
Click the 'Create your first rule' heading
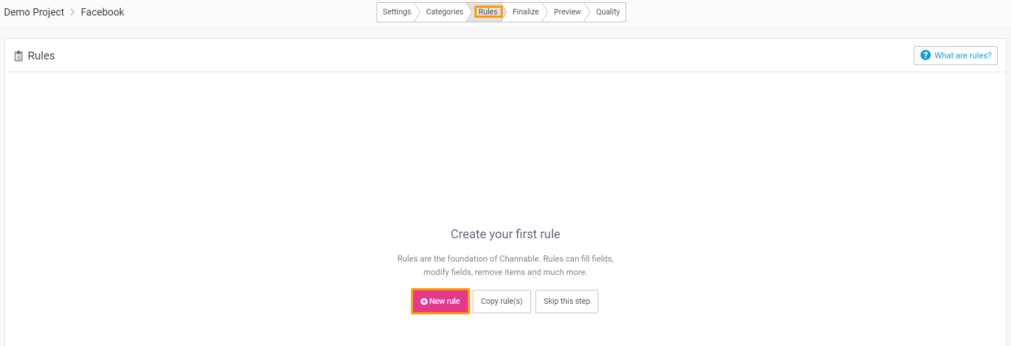pyautogui.click(x=505, y=234)
